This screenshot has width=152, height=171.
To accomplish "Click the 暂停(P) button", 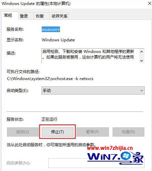I will click(x=93, y=132).
